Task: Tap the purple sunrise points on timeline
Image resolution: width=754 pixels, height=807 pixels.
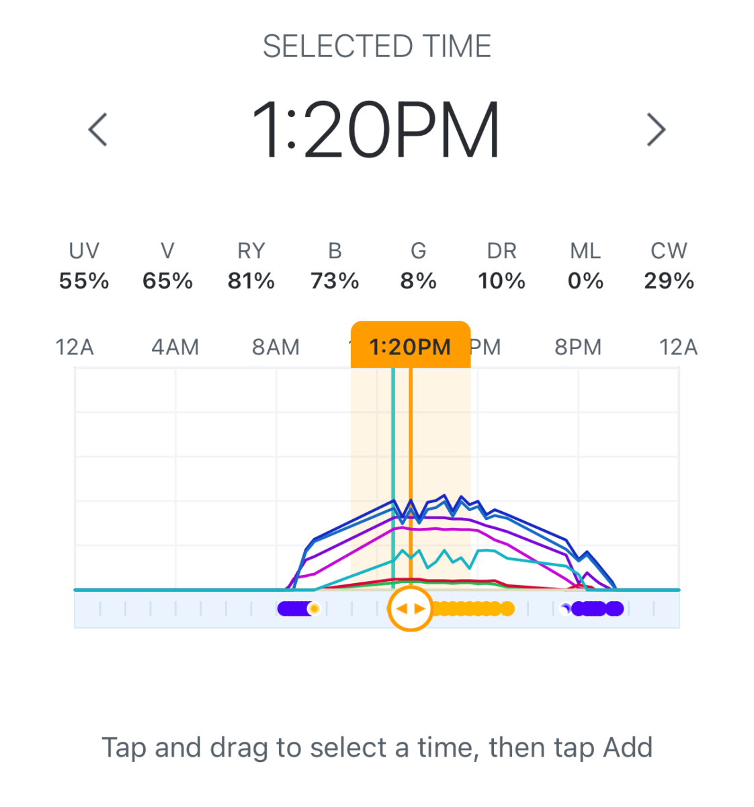Action: point(299,609)
